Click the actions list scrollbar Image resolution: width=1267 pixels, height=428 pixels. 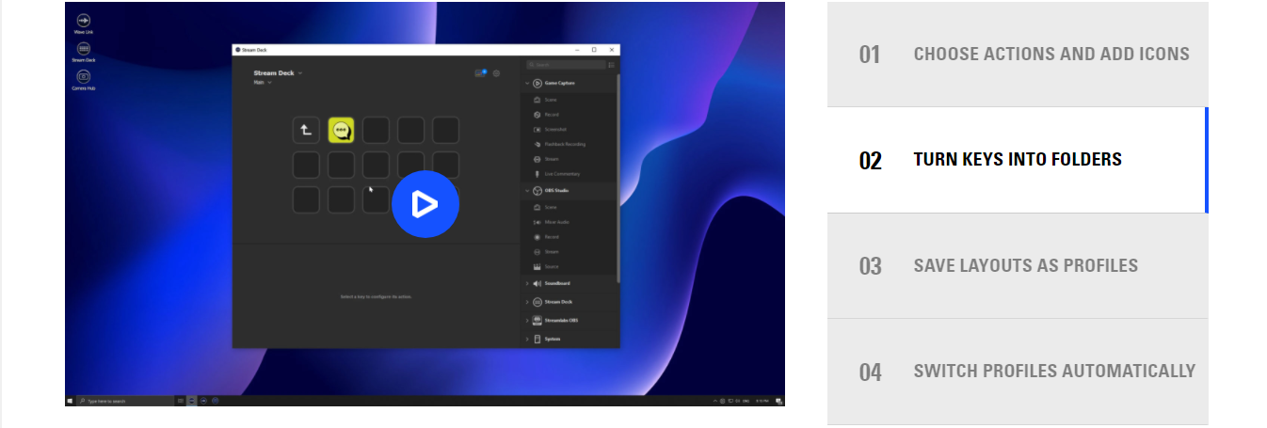[x=618, y=177]
